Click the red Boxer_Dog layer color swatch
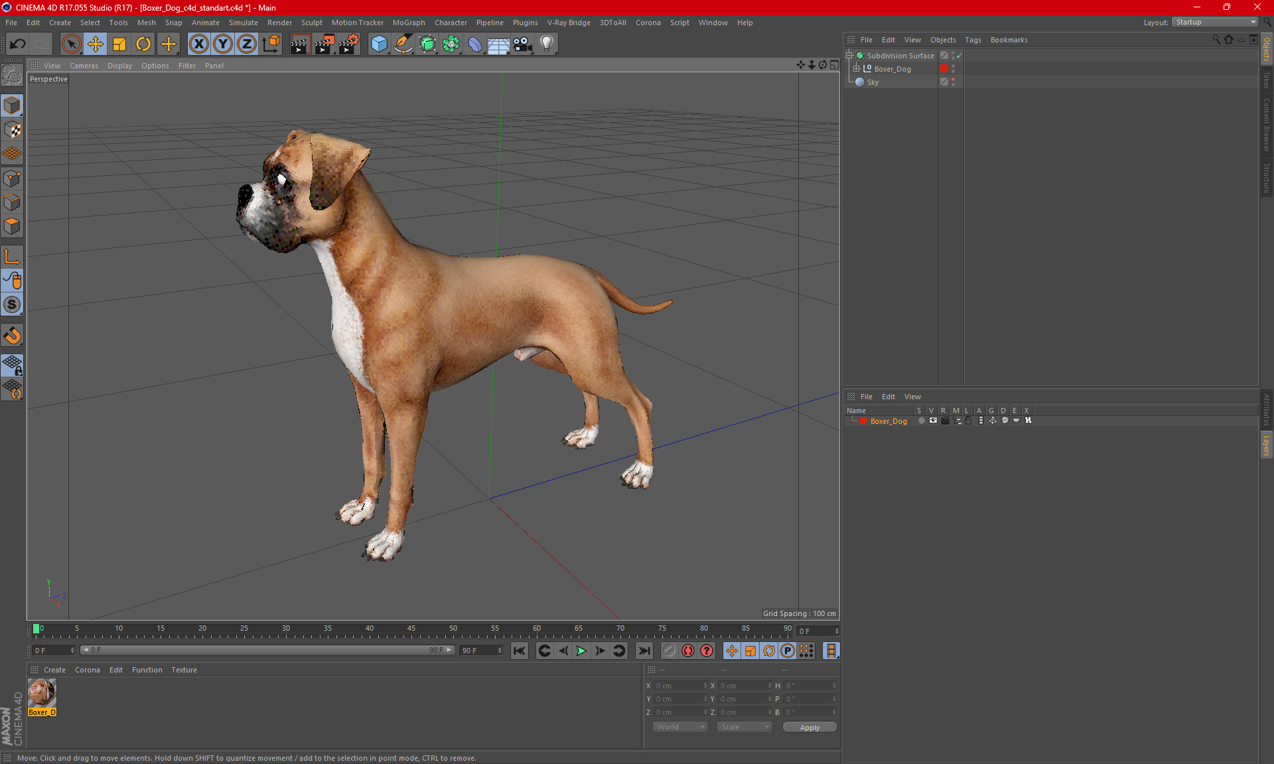 pos(863,421)
